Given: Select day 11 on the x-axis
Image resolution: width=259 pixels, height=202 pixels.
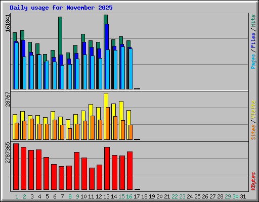Looking at the screenshot, I should point(91,196).
